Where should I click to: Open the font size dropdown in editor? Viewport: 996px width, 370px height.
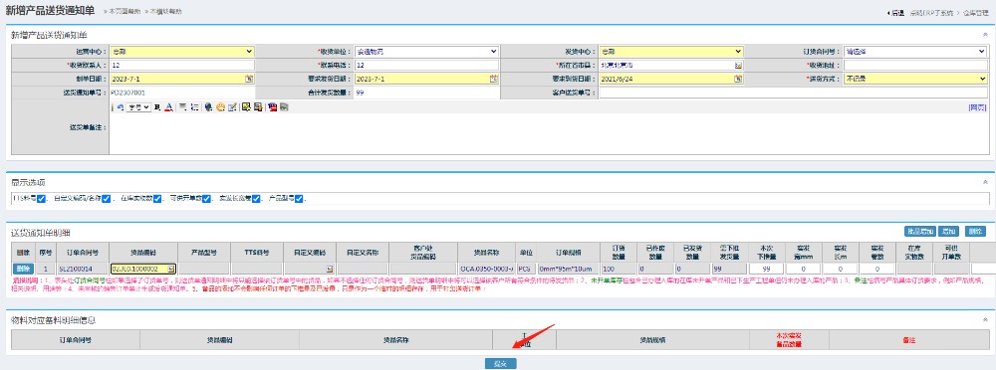click(x=138, y=107)
